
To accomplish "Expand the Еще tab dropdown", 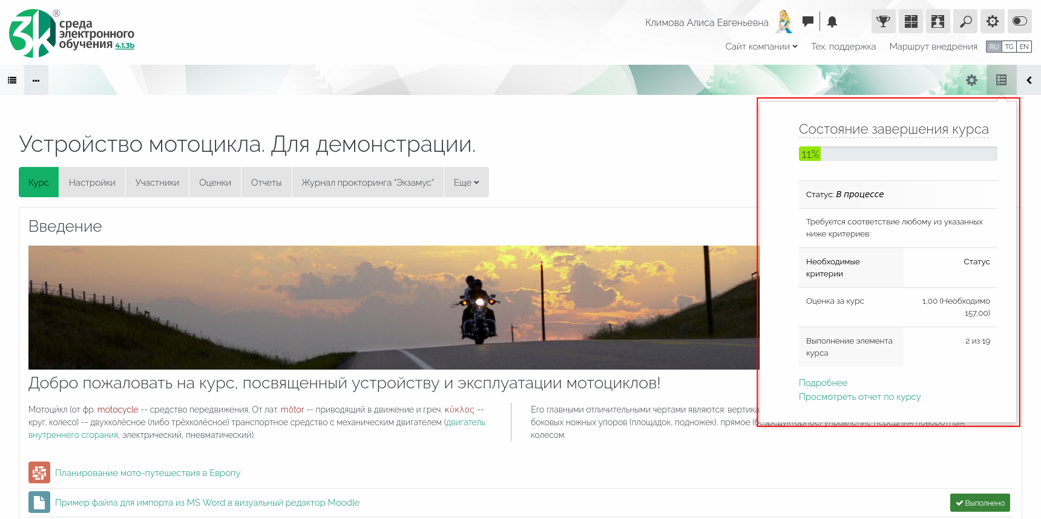I will tap(466, 183).
